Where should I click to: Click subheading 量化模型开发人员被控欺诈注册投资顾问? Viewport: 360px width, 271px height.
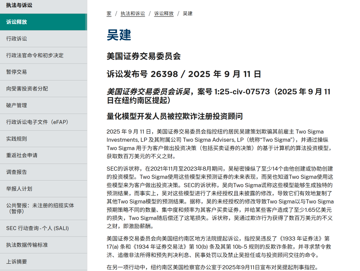(x=175, y=116)
